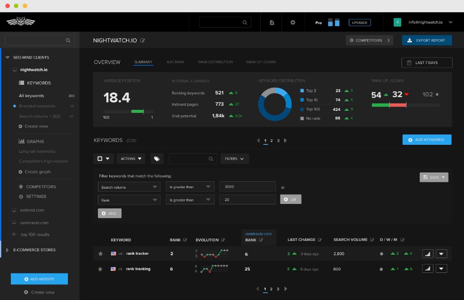Open GRAPHS section in sidebar

pyautogui.click(x=31, y=141)
